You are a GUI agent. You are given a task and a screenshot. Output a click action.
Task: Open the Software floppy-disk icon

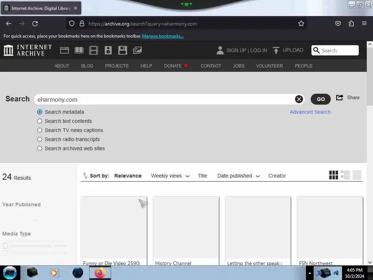(122, 50)
